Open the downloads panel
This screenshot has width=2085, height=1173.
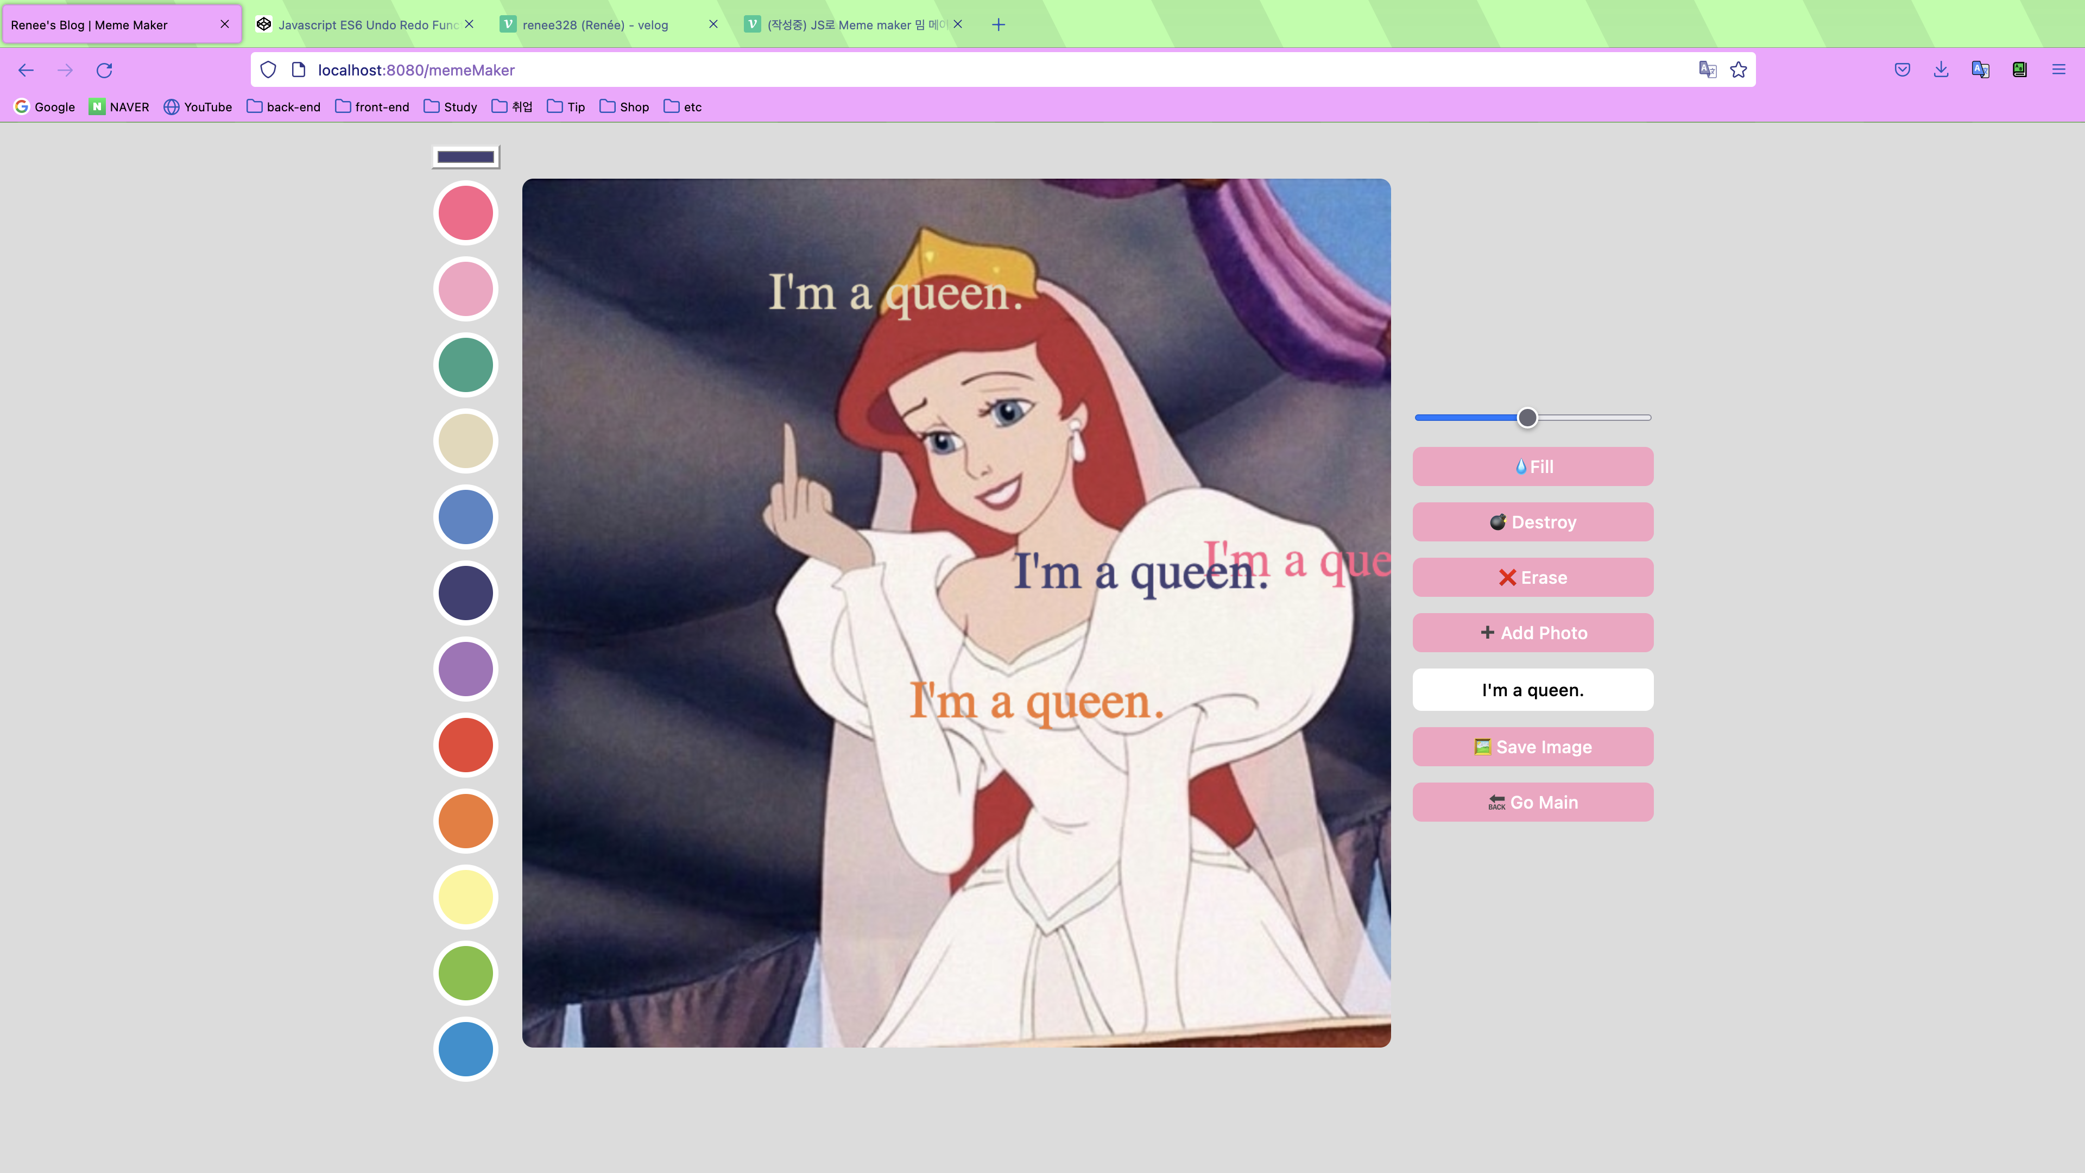coord(1941,71)
